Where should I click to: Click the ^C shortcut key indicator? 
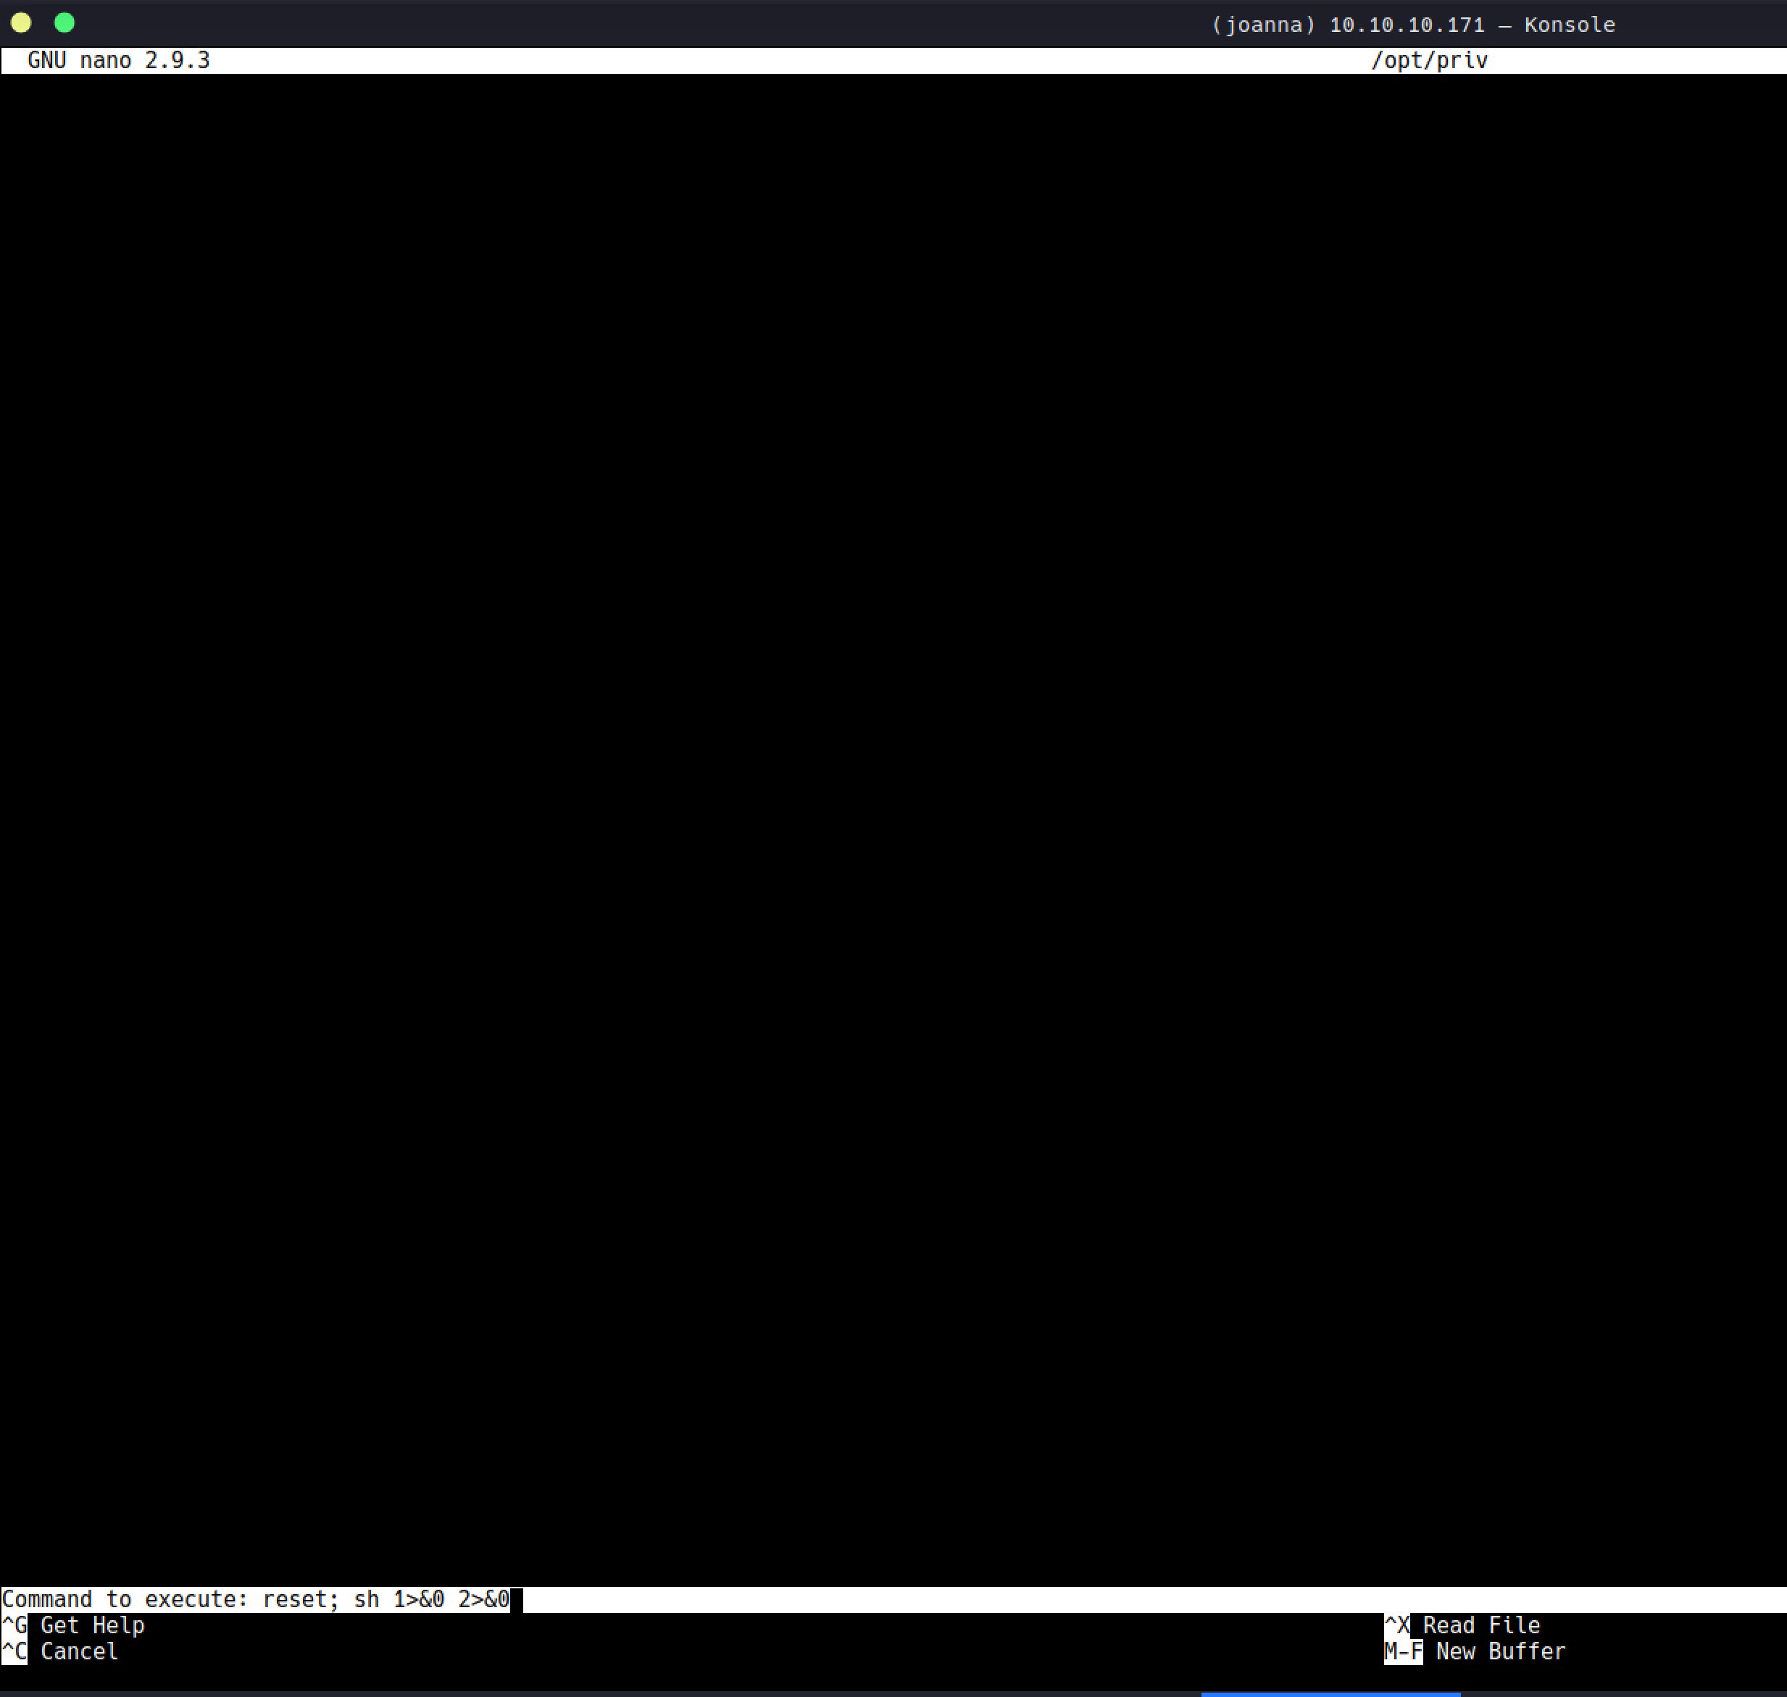tap(14, 1652)
